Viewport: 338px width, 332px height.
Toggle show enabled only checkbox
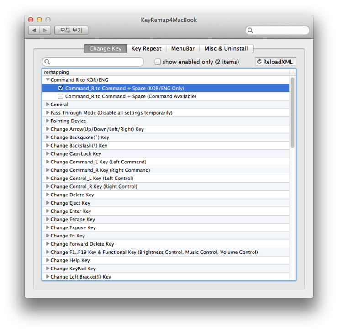[158, 62]
